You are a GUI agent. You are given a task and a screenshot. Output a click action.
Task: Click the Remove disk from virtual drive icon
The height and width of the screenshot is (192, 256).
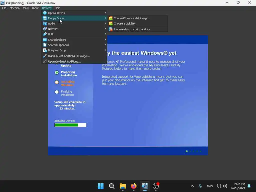click(x=111, y=29)
